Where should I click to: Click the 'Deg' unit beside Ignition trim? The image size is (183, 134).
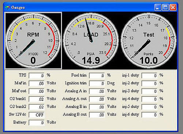(x=111, y=83)
